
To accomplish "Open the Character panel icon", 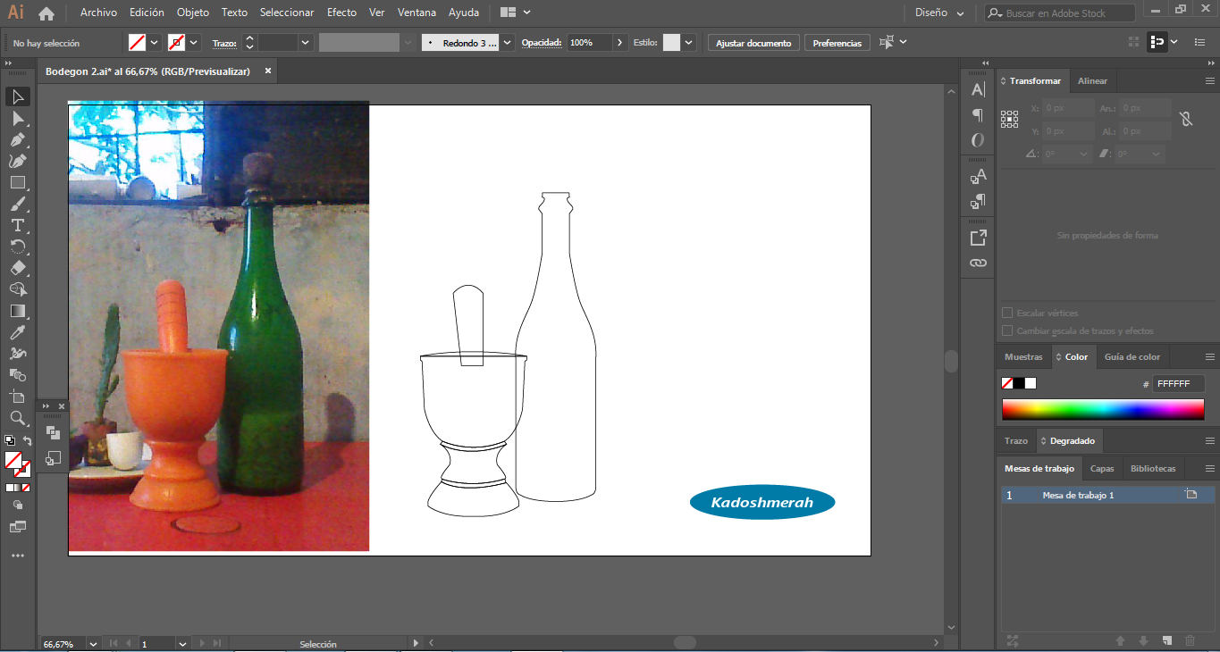I will (x=978, y=89).
